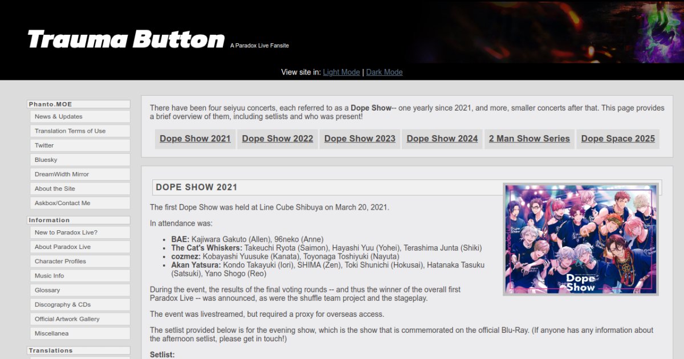Screen dimensions: 684x359
Task: Jump to Dope Show 2022 section
Action: (x=278, y=138)
